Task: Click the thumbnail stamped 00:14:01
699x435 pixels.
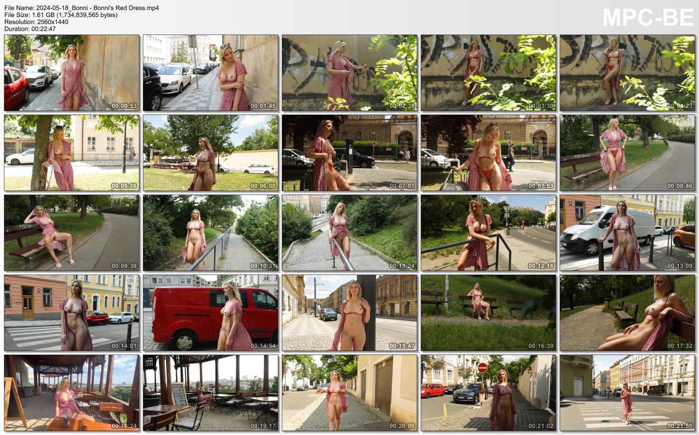Action: point(72,313)
